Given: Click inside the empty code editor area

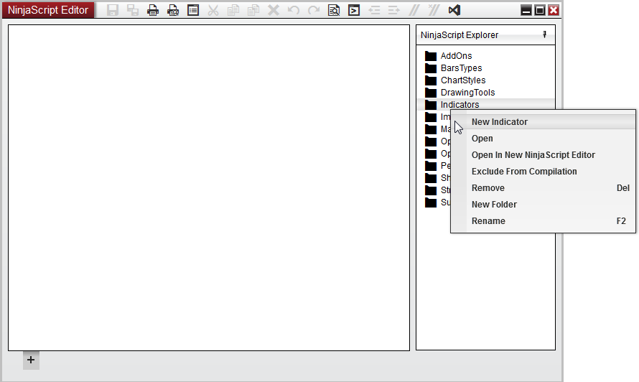Looking at the screenshot, I should (209, 187).
